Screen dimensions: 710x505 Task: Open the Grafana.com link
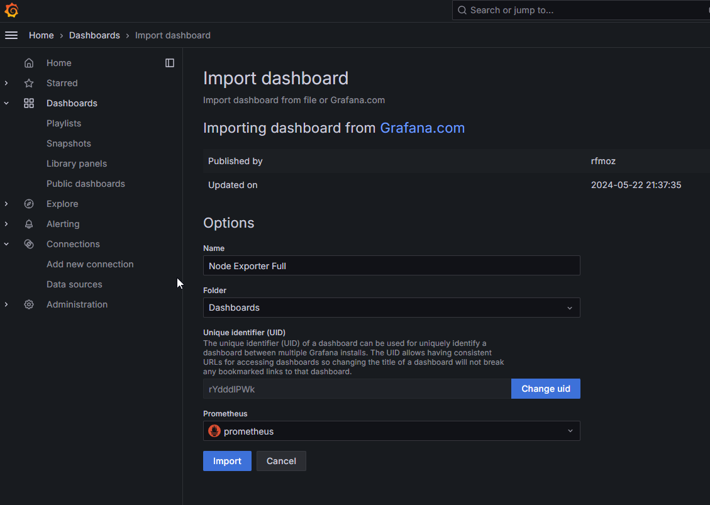[422, 128]
